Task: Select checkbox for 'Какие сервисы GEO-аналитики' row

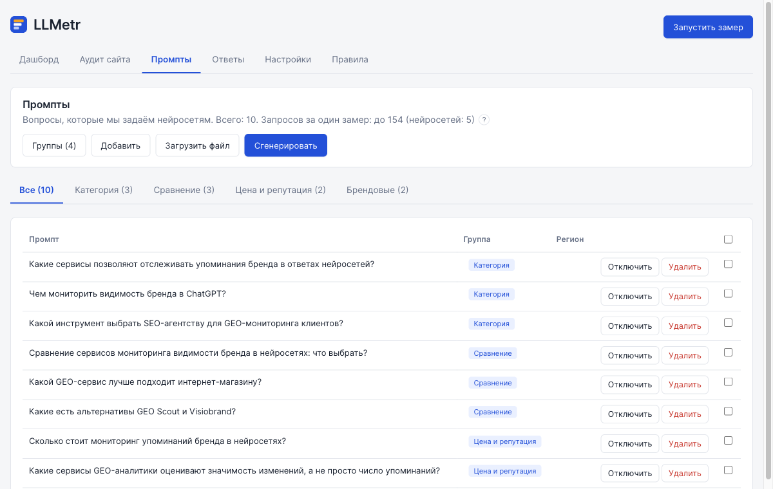Action: click(x=728, y=470)
